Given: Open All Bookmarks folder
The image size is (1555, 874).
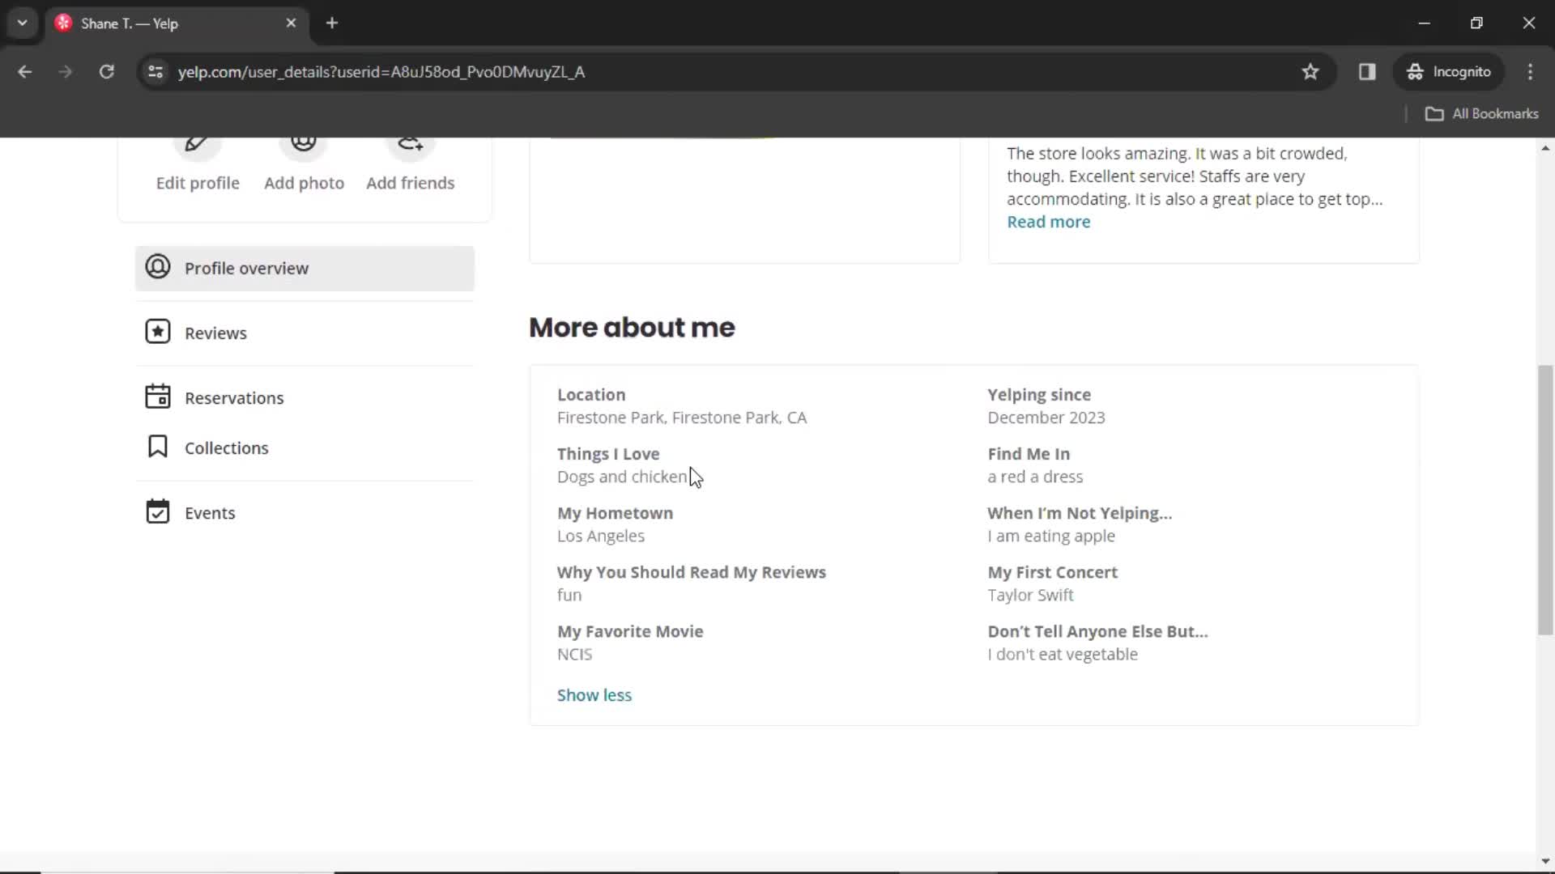Looking at the screenshot, I should click(x=1482, y=114).
